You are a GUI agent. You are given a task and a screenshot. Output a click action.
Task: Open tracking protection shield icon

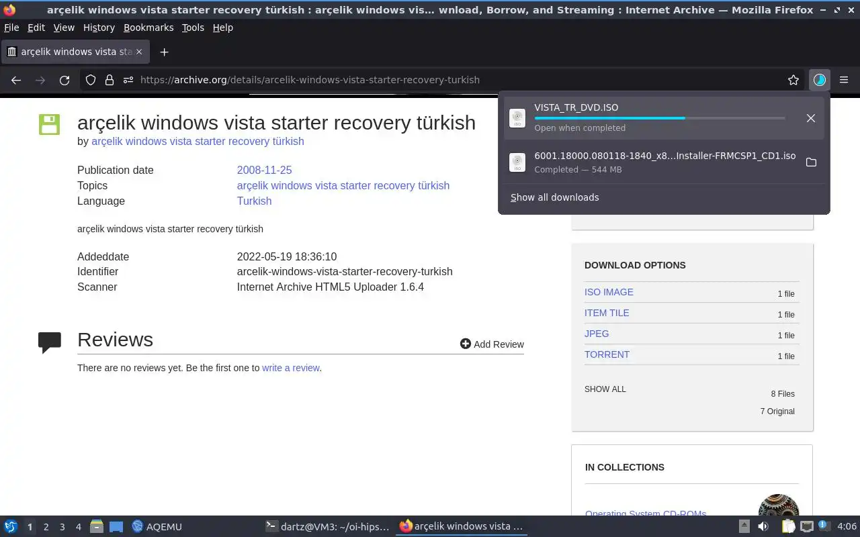point(91,80)
